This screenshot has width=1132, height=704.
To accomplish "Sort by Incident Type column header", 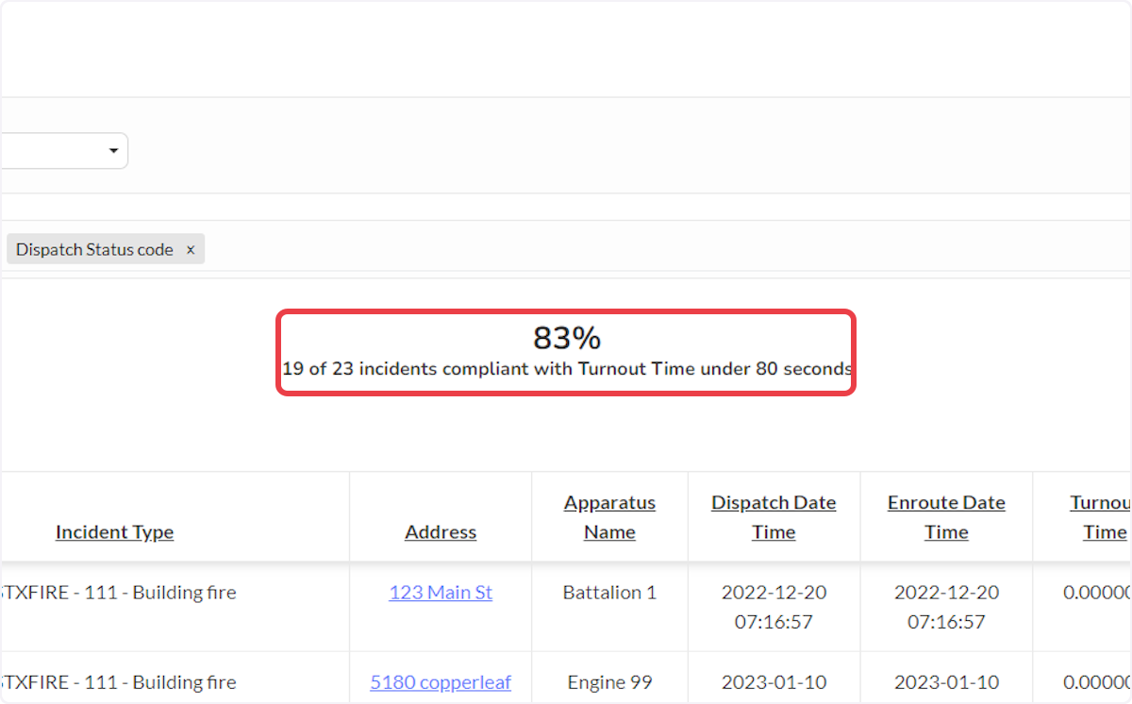I will click(x=114, y=532).
